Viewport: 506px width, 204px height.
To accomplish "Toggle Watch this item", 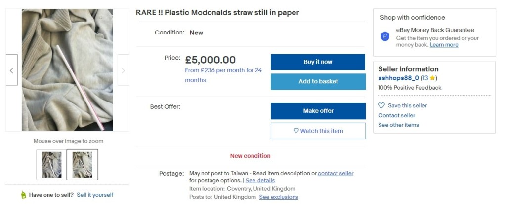I will point(318,131).
